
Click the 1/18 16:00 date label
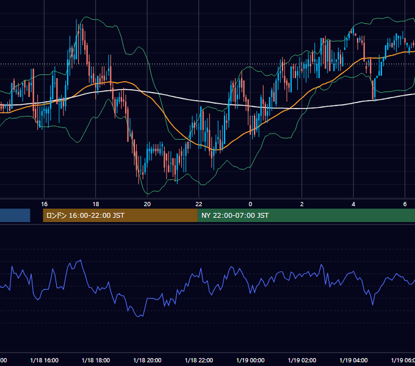point(44,360)
